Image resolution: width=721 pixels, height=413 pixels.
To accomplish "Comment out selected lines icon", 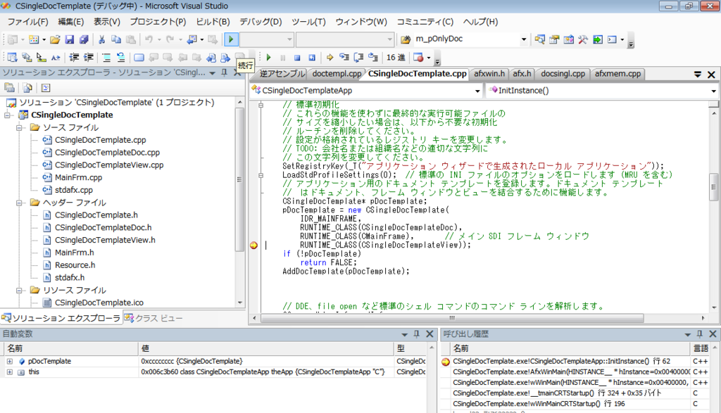I will tap(106, 58).
